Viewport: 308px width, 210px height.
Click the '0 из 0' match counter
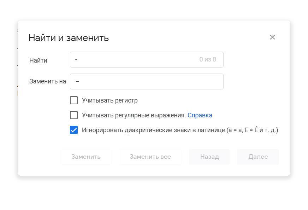[208, 59]
